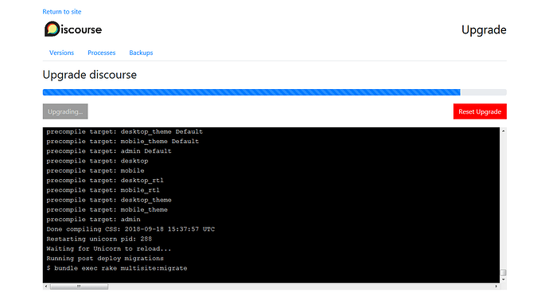Click the Return to site link
This screenshot has height=296, width=549.
coord(61,12)
